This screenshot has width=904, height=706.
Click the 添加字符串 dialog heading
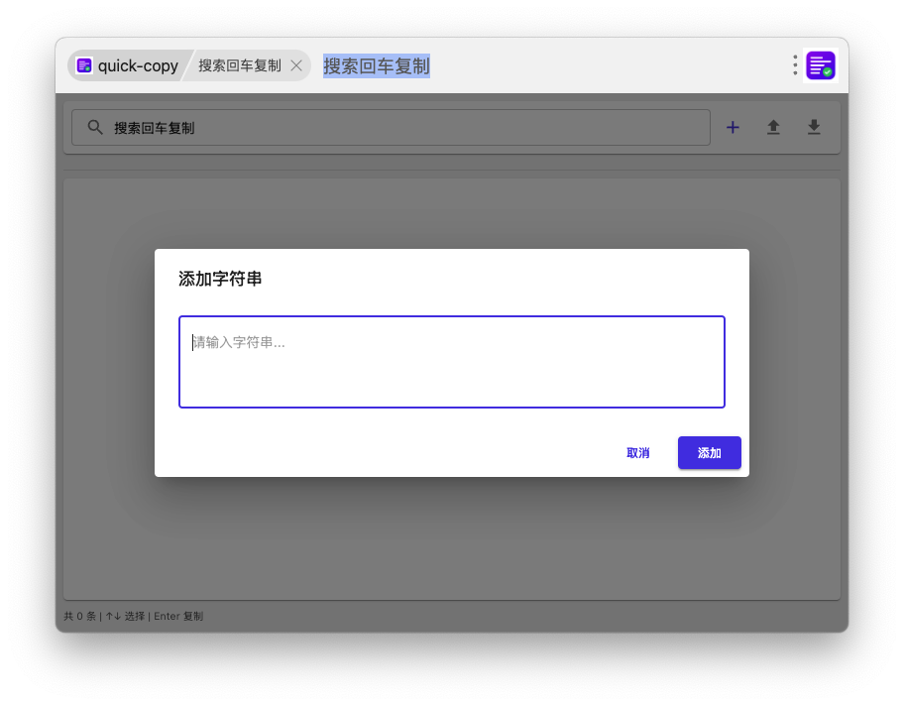pos(220,279)
